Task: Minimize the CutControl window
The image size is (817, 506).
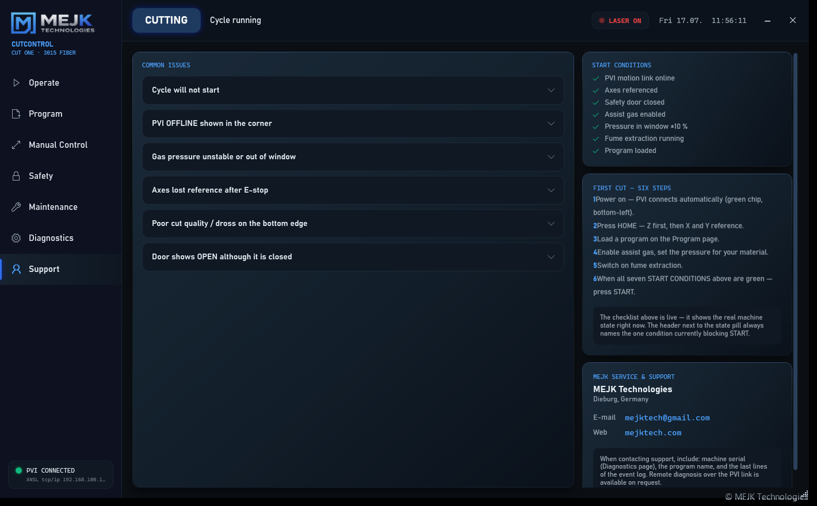Action: click(768, 21)
